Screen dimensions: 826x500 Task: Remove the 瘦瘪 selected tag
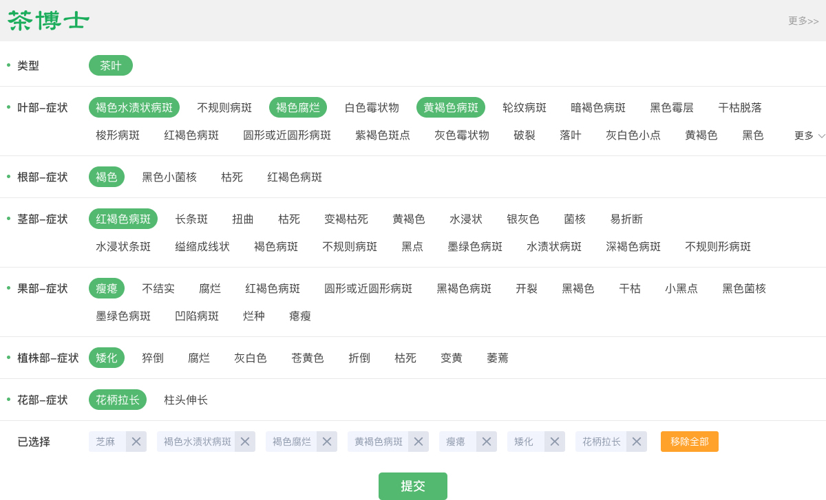[x=487, y=442]
